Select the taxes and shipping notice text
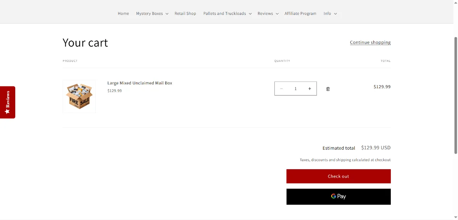Viewport: 458px width, 220px height. point(345,160)
